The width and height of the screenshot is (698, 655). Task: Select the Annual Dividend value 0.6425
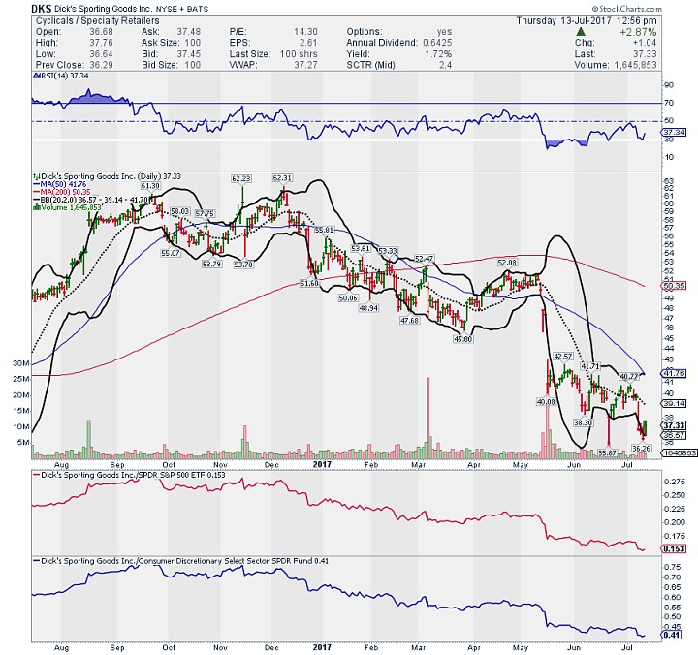pos(437,43)
